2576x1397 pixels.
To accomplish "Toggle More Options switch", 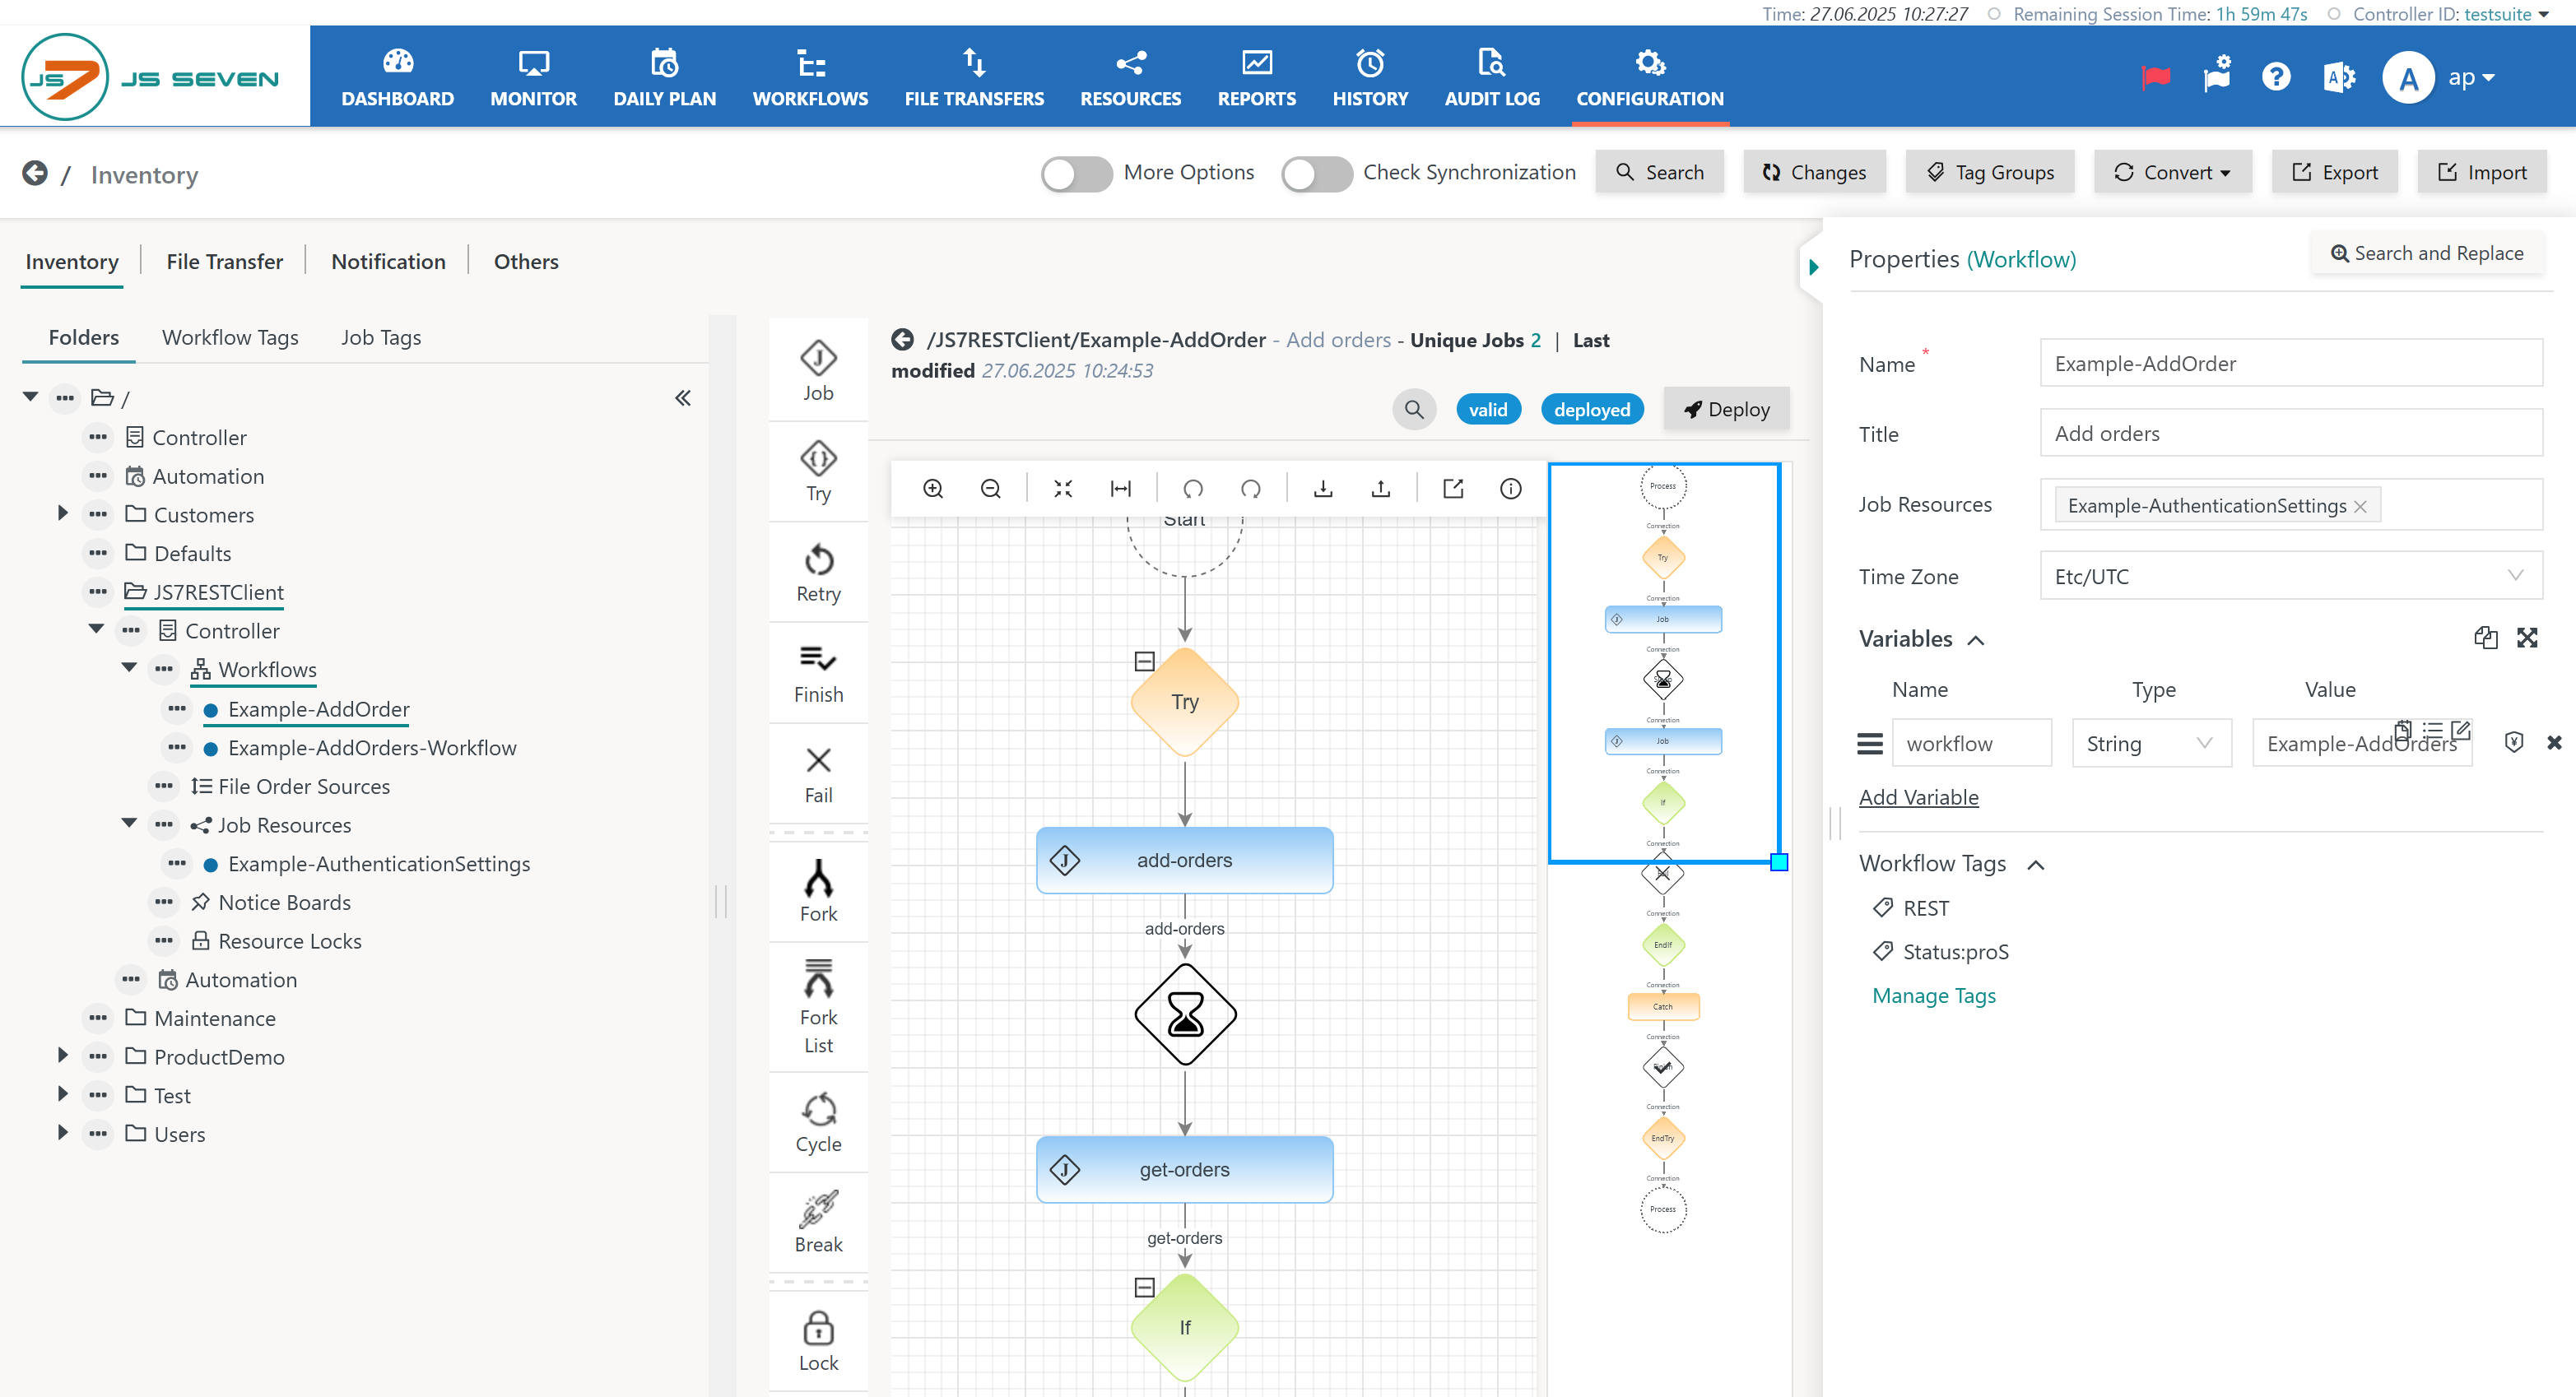I will coord(1076,173).
